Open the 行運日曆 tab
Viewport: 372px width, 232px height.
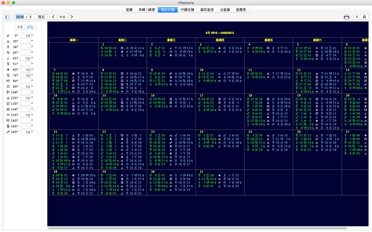click(x=188, y=10)
